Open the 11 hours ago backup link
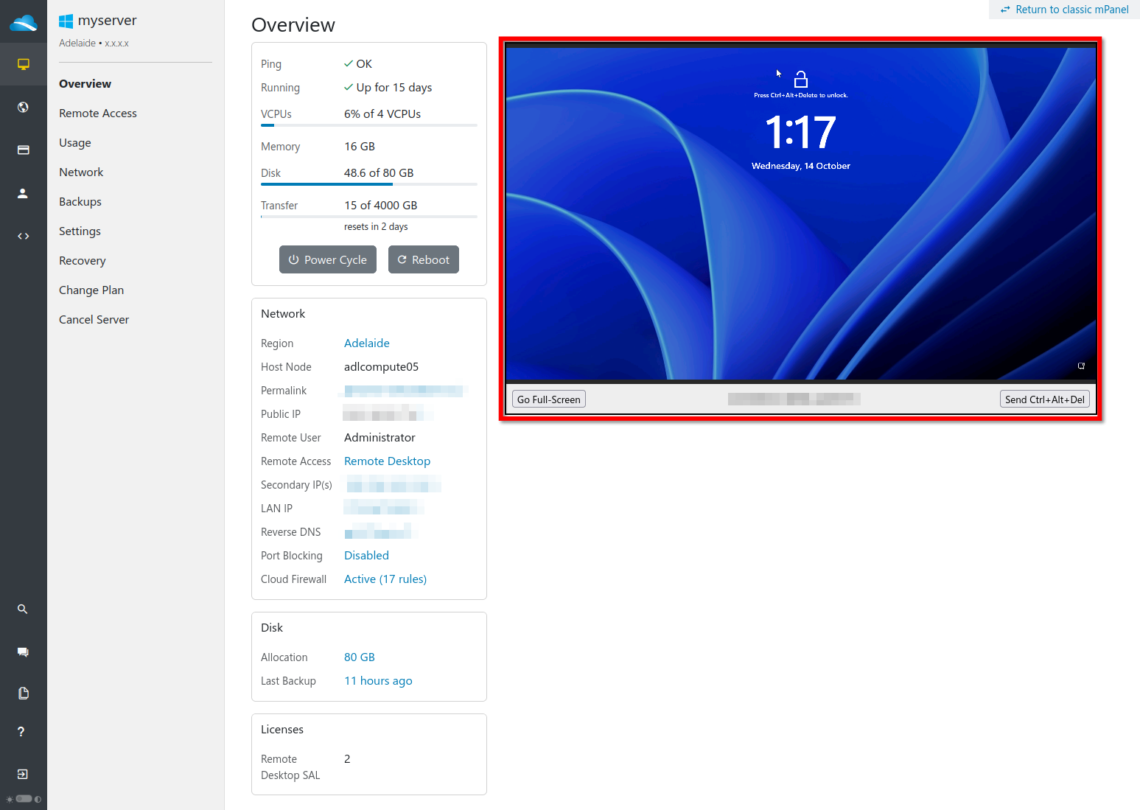The image size is (1140, 810). point(378,681)
